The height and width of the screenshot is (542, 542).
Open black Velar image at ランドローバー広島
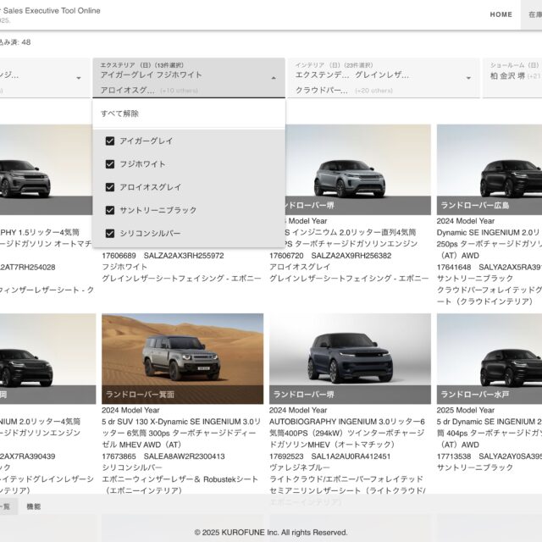coord(489,169)
